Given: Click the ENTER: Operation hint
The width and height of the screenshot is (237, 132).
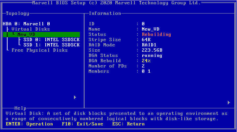Looking at the screenshot, I should [29, 124].
